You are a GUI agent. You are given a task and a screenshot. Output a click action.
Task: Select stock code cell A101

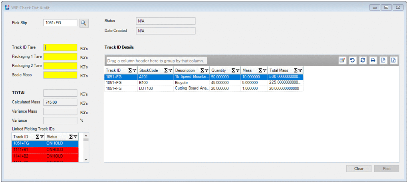pos(155,77)
